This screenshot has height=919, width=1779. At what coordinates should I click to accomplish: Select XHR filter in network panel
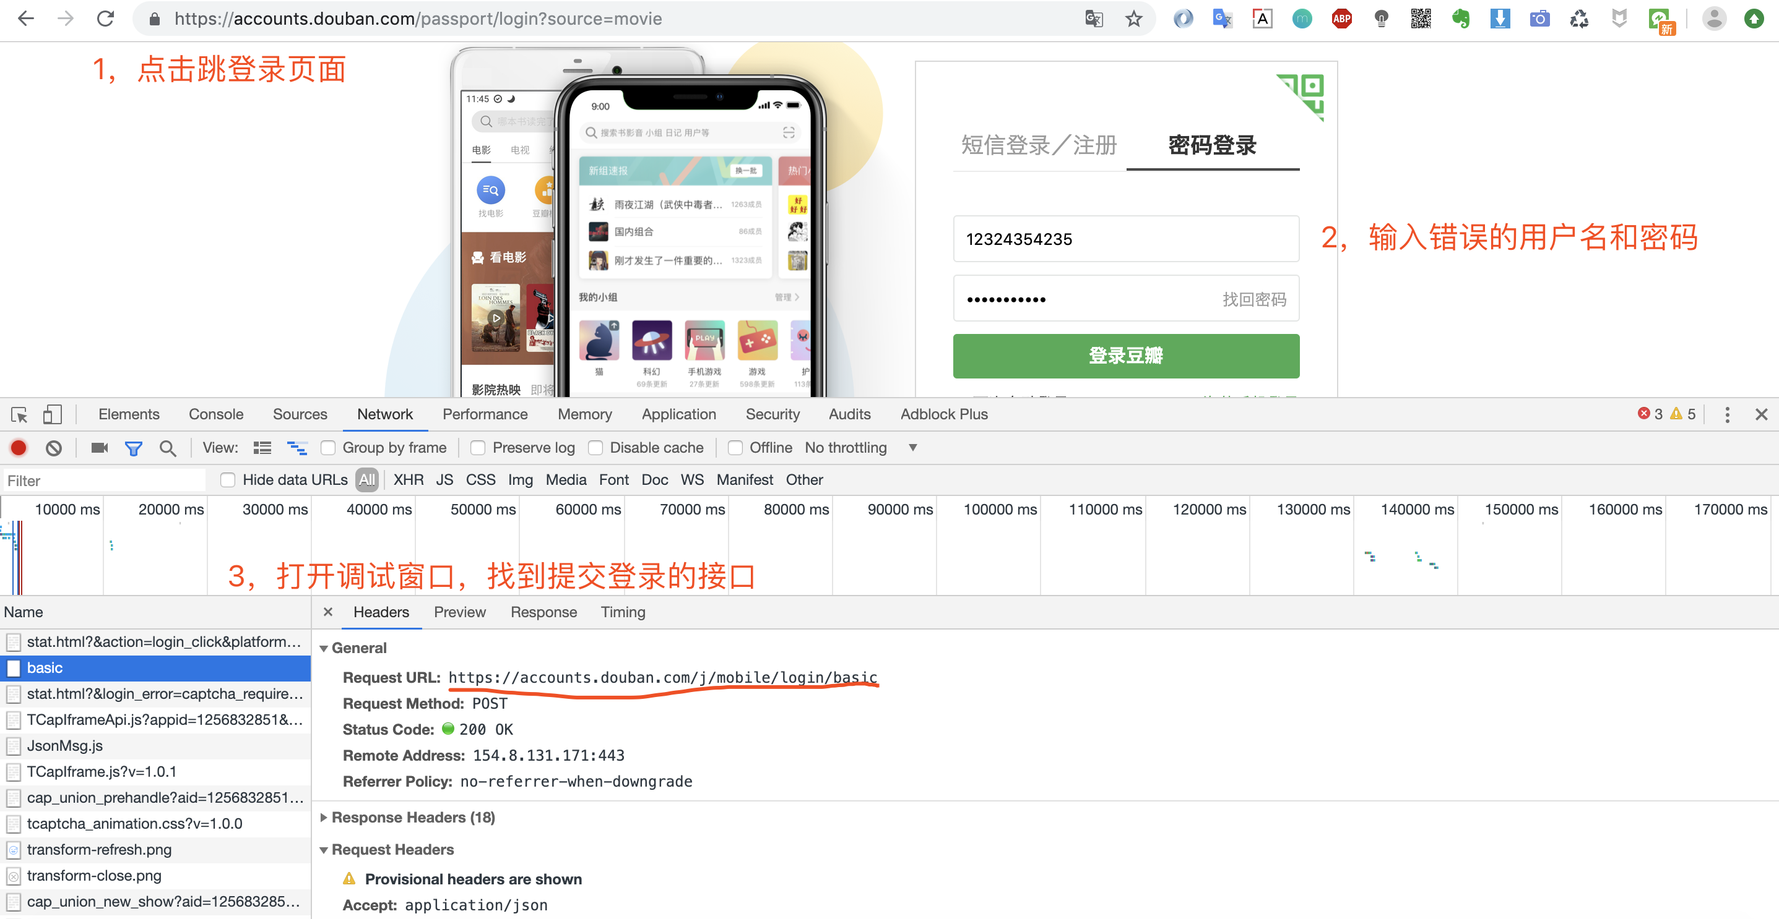pyautogui.click(x=406, y=479)
